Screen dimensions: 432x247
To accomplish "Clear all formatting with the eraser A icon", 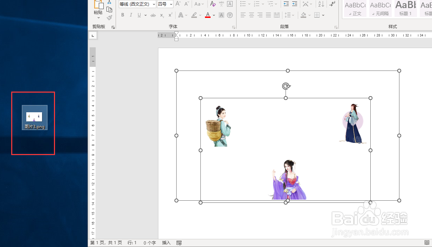I will click(213, 4).
